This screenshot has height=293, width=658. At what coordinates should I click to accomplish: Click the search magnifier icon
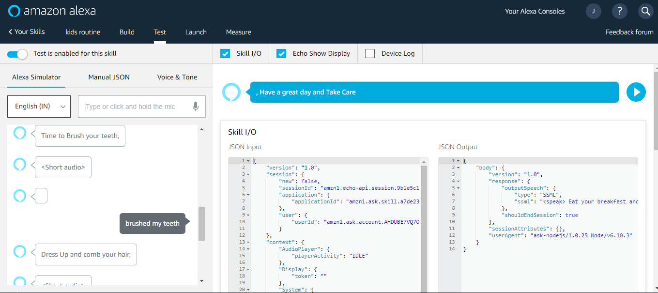point(646,11)
